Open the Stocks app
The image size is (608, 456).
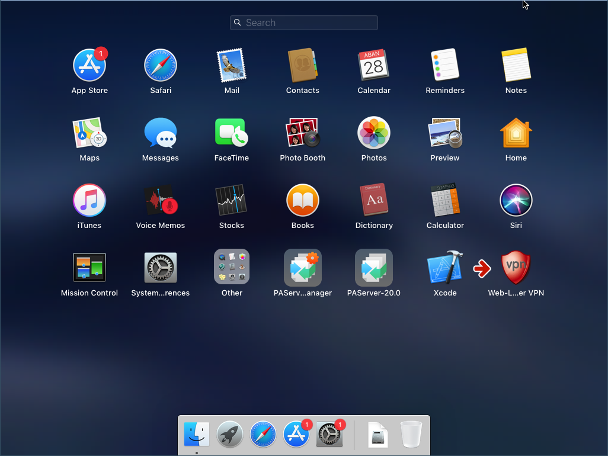[232, 200]
